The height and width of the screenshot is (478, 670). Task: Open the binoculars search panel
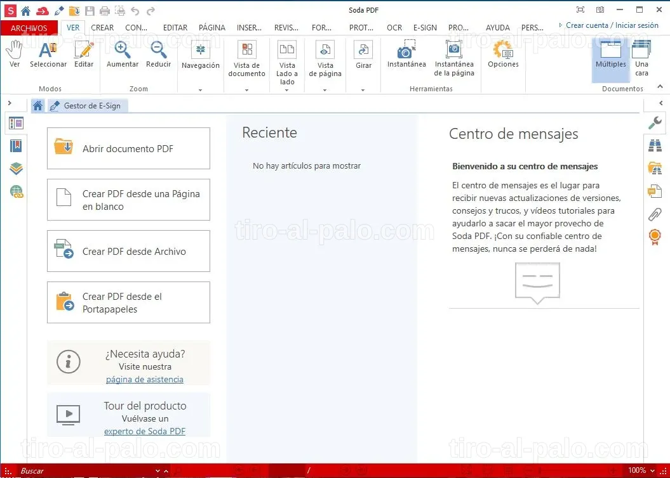click(x=655, y=145)
